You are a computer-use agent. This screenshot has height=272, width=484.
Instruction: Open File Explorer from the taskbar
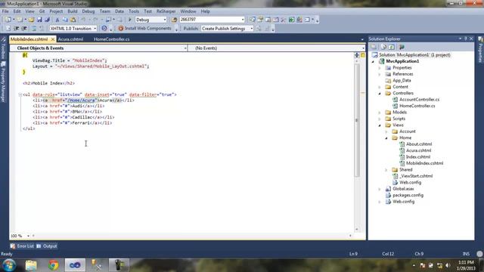coord(31,265)
